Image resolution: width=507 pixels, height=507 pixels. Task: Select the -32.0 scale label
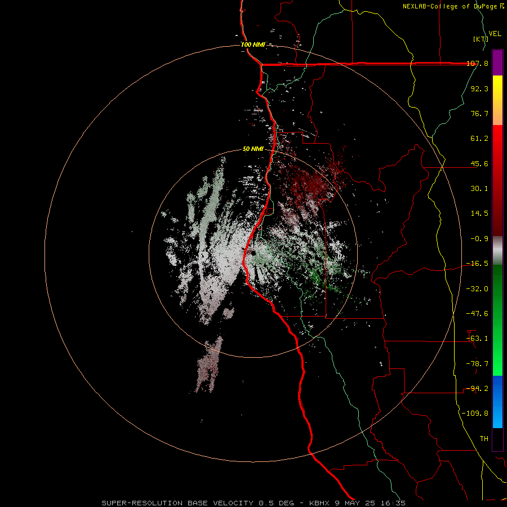click(477, 289)
